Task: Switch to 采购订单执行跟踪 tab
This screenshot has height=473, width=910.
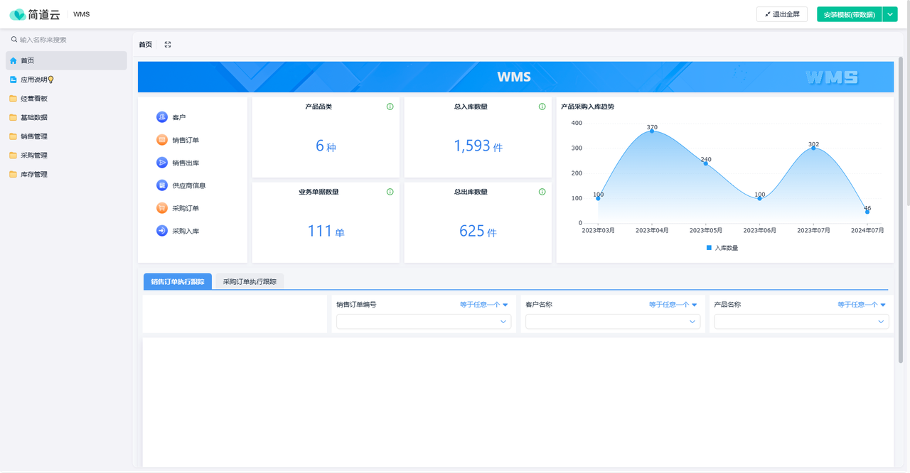Action: coord(250,281)
